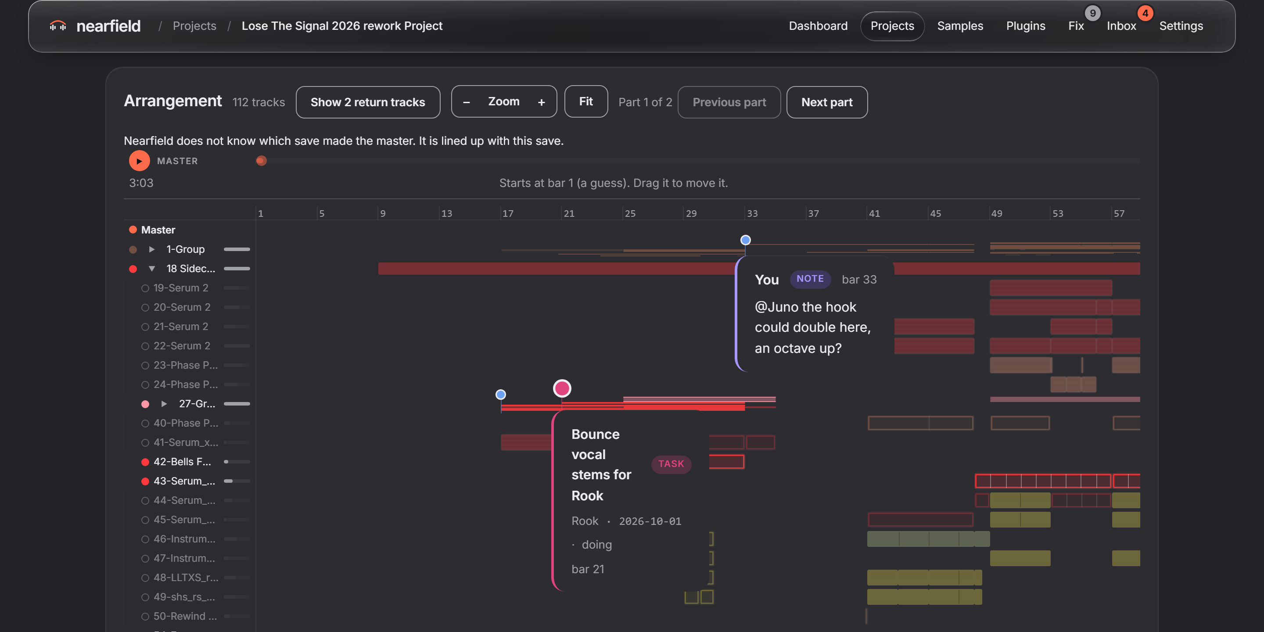
Task: Open the Plugins tab
Action: coord(1026,26)
